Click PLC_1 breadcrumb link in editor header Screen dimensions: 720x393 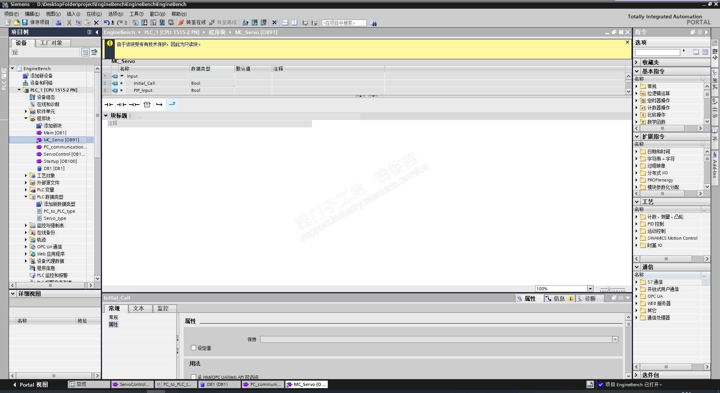click(172, 32)
